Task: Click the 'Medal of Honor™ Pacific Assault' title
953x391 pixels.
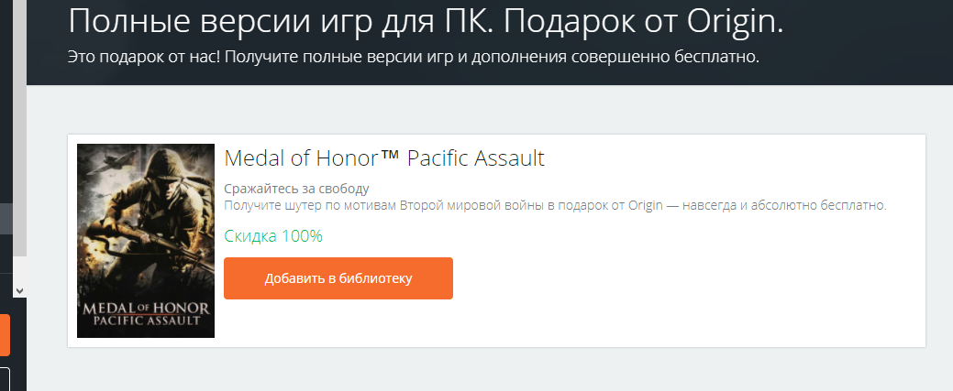Action: (384, 158)
